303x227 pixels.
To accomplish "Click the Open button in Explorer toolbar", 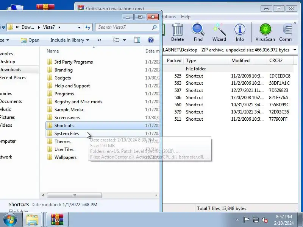I will [30, 40].
